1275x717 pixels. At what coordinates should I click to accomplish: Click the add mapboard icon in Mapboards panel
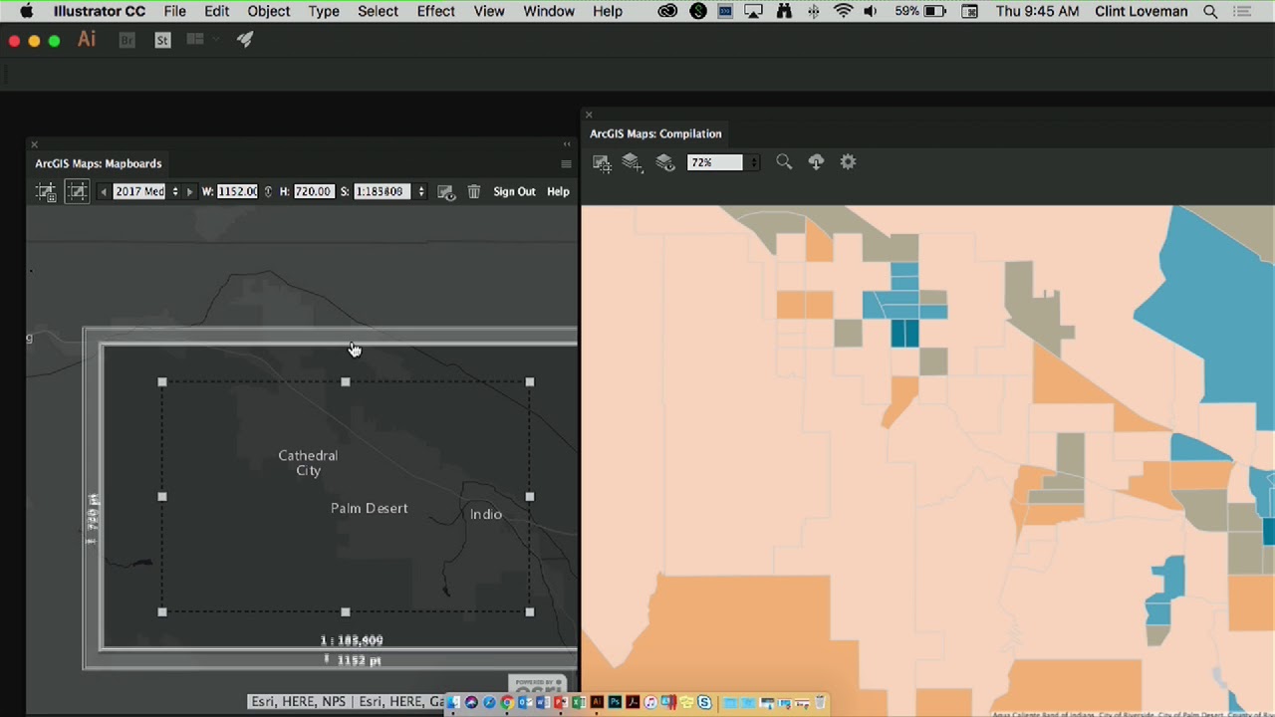(46, 192)
